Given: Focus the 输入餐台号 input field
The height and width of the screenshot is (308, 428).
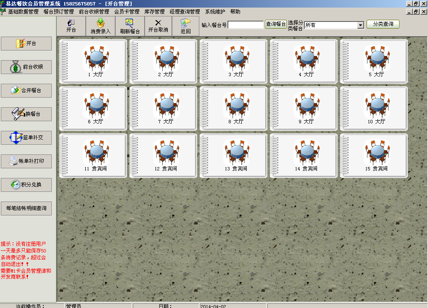Looking at the screenshot, I should 246,25.
